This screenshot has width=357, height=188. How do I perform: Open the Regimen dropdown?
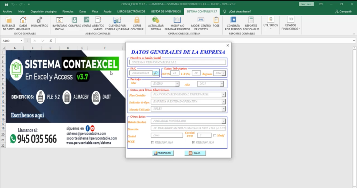pyautogui.click(x=223, y=73)
